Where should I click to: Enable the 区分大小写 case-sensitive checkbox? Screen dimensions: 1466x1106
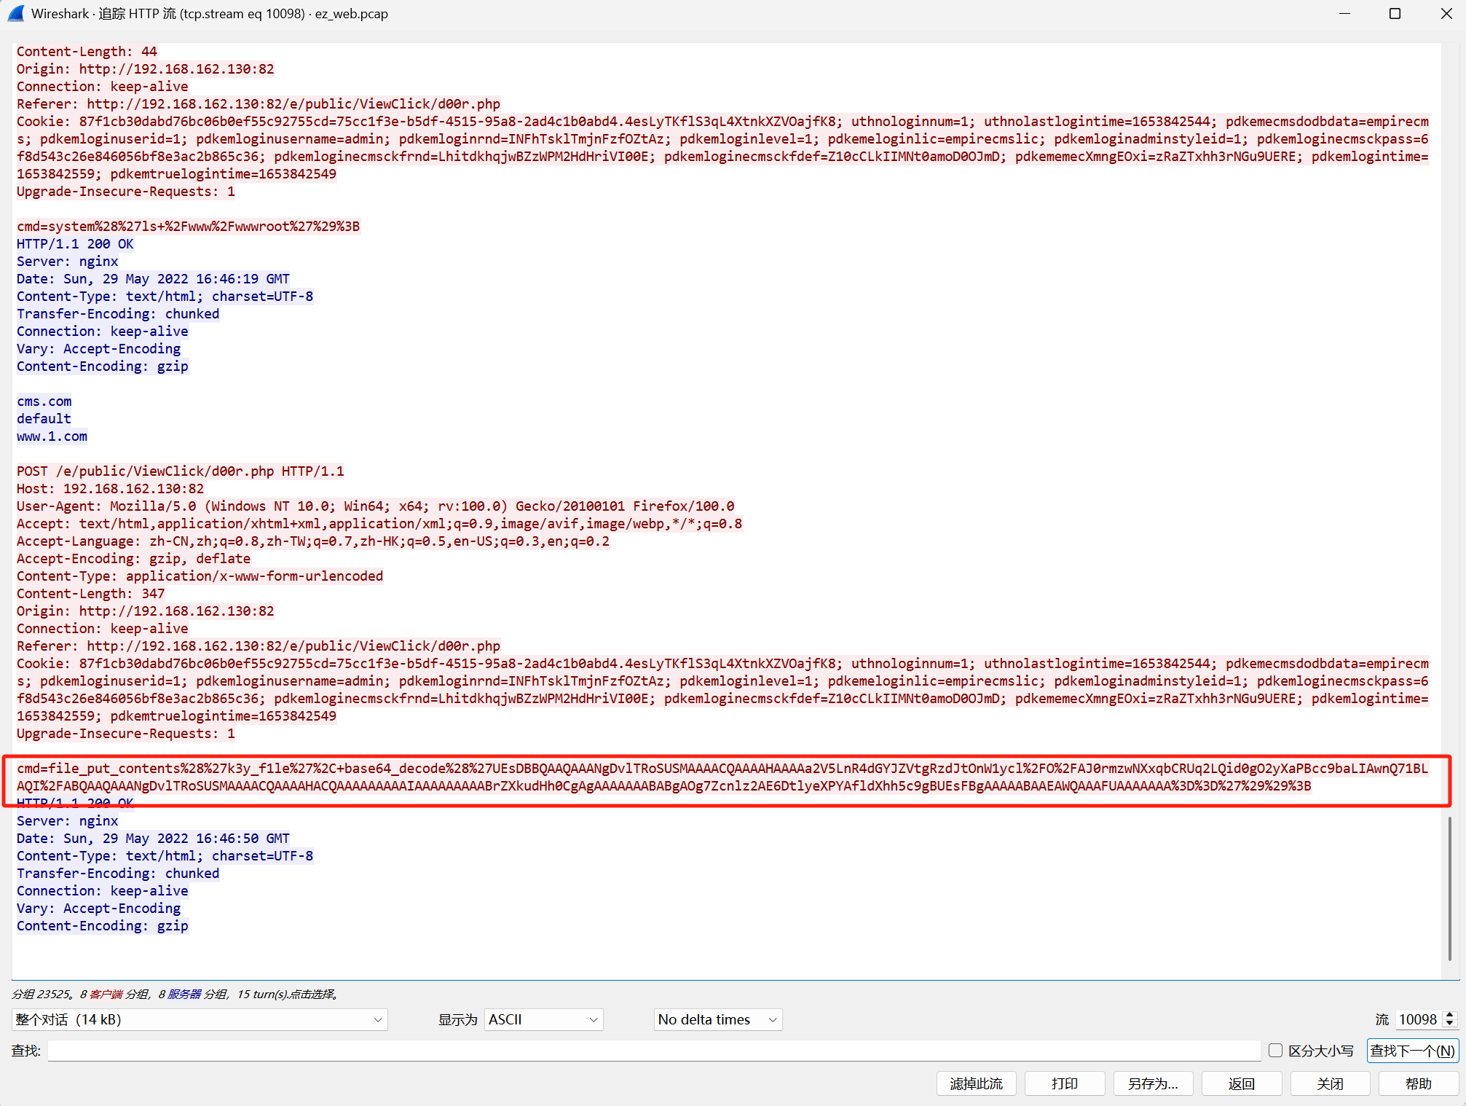[x=1275, y=1050]
